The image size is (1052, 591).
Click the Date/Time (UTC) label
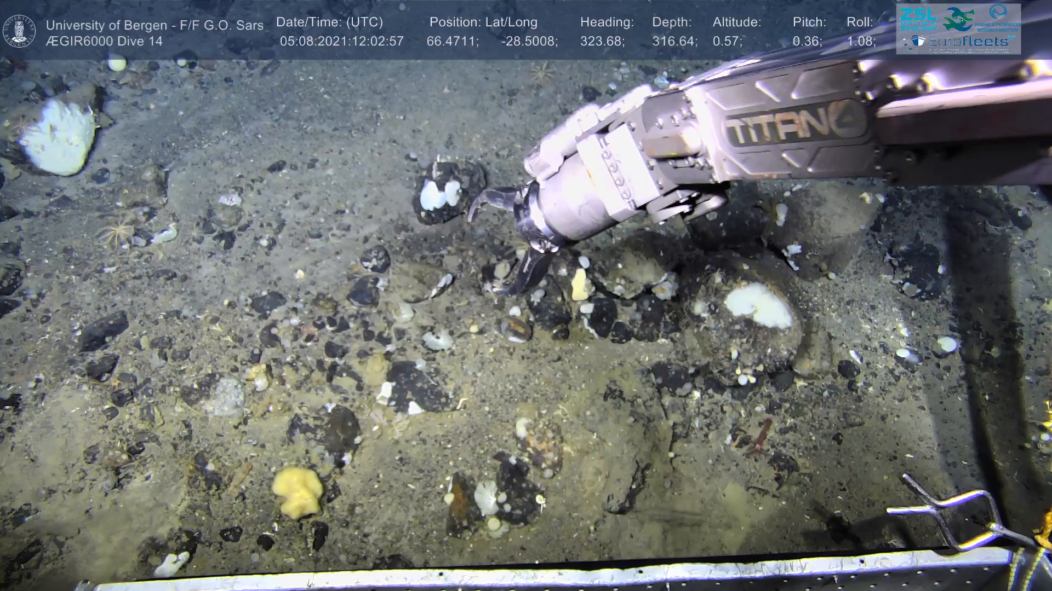(329, 22)
